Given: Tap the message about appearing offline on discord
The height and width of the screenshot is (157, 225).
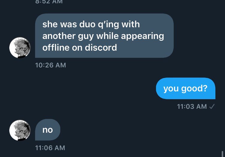Looking at the screenshot, I should [x=104, y=36].
